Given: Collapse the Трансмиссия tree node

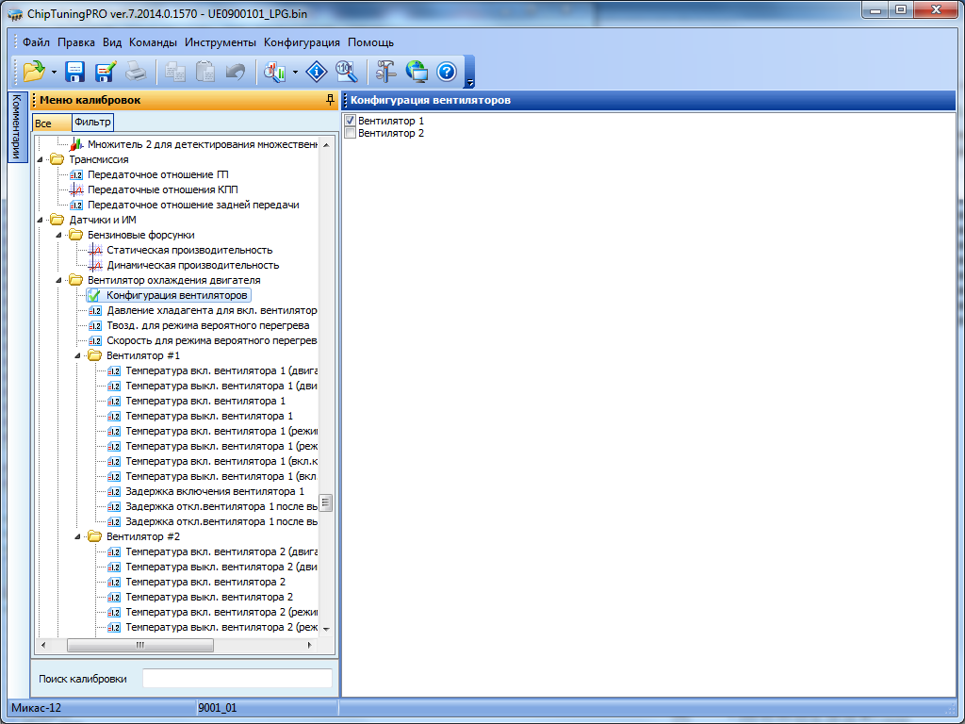Looking at the screenshot, I should (41, 159).
